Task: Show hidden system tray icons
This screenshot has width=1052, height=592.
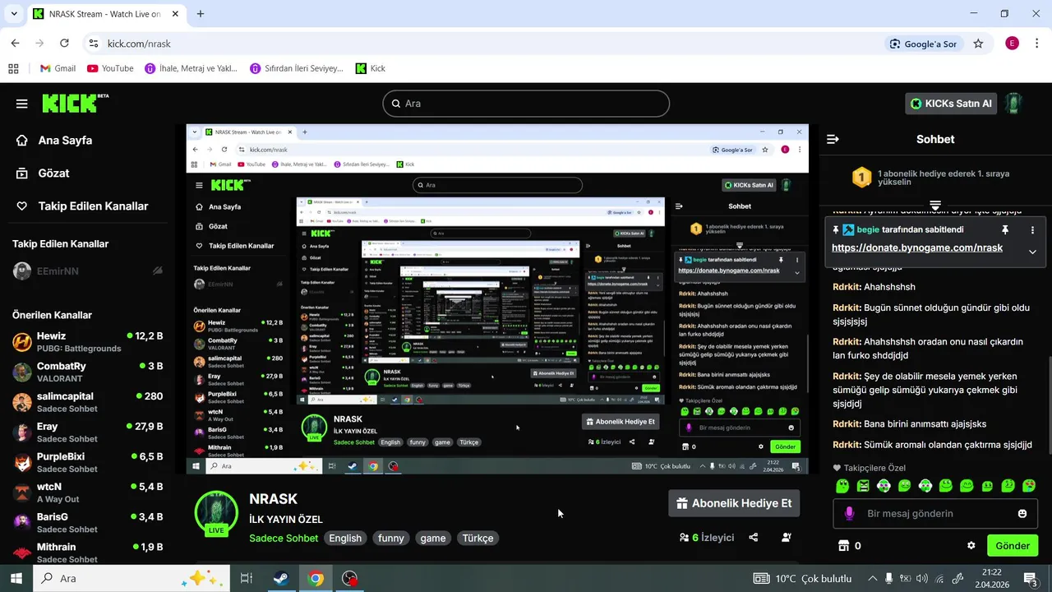Action: (x=873, y=578)
